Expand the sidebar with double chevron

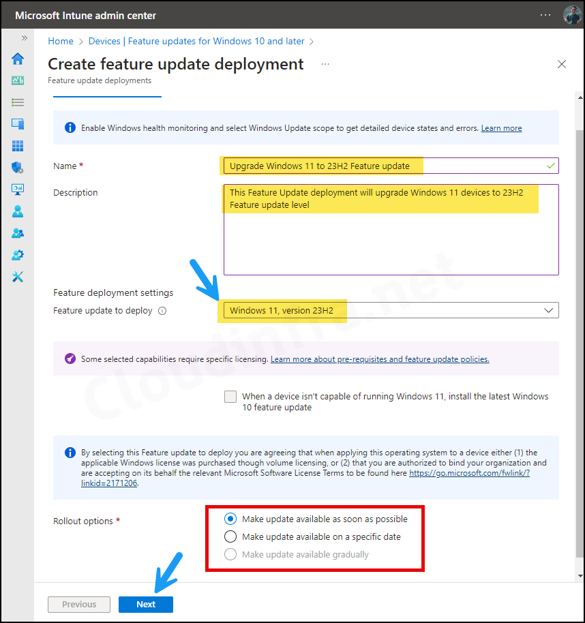point(25,38)
